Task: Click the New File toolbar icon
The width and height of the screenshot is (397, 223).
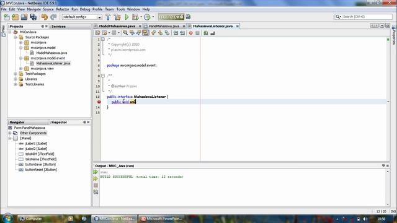Action: [7, 17]
